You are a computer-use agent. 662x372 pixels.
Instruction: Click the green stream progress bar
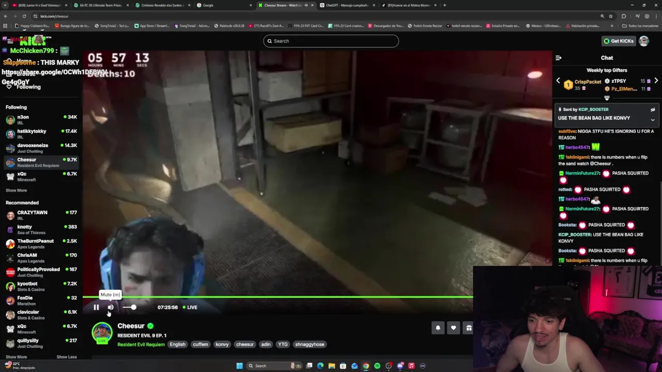click(278, 297)
